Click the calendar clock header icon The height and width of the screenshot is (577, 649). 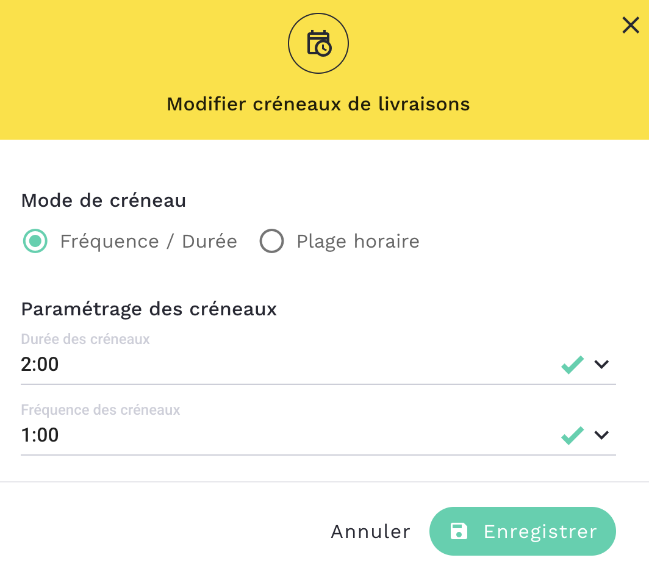coord(318,44)
